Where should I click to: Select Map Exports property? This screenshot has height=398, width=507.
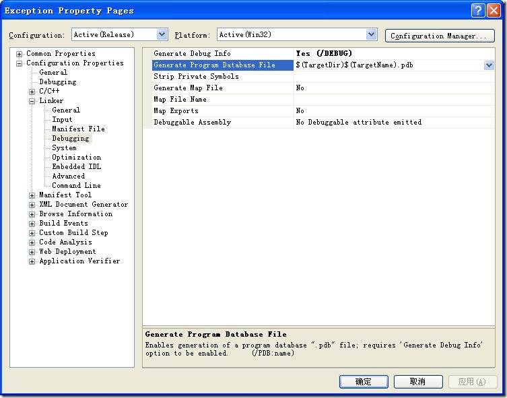point(222,111)
